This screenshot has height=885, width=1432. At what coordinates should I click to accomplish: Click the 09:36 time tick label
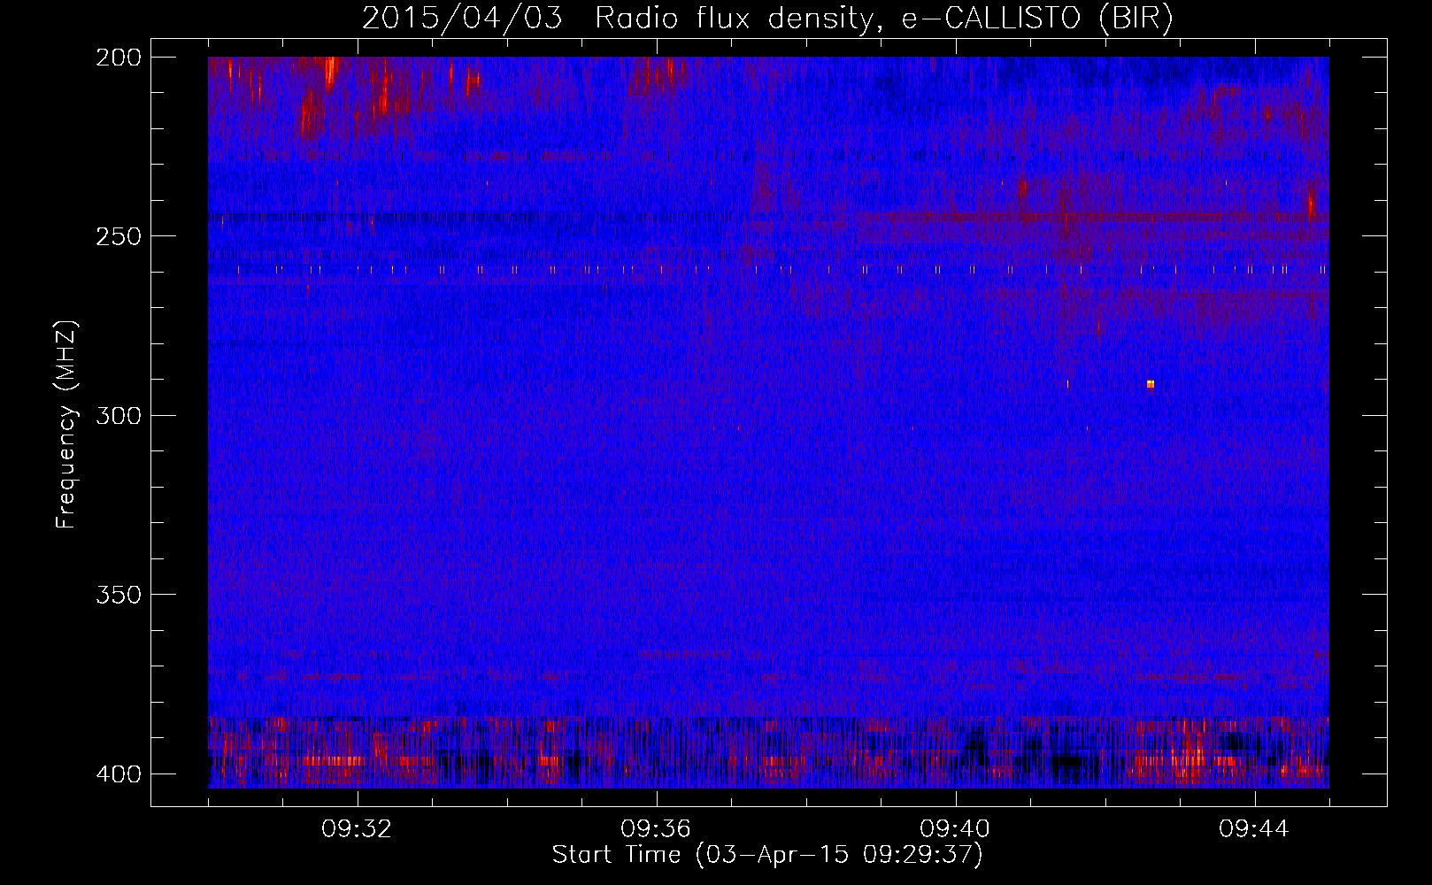[657, 829]
